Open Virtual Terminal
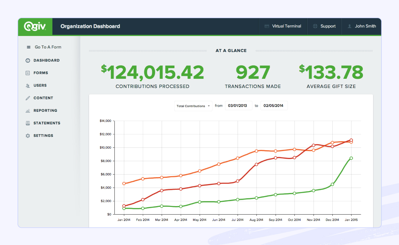This screenshot has width=399, height=245. [x=283, y=26]
